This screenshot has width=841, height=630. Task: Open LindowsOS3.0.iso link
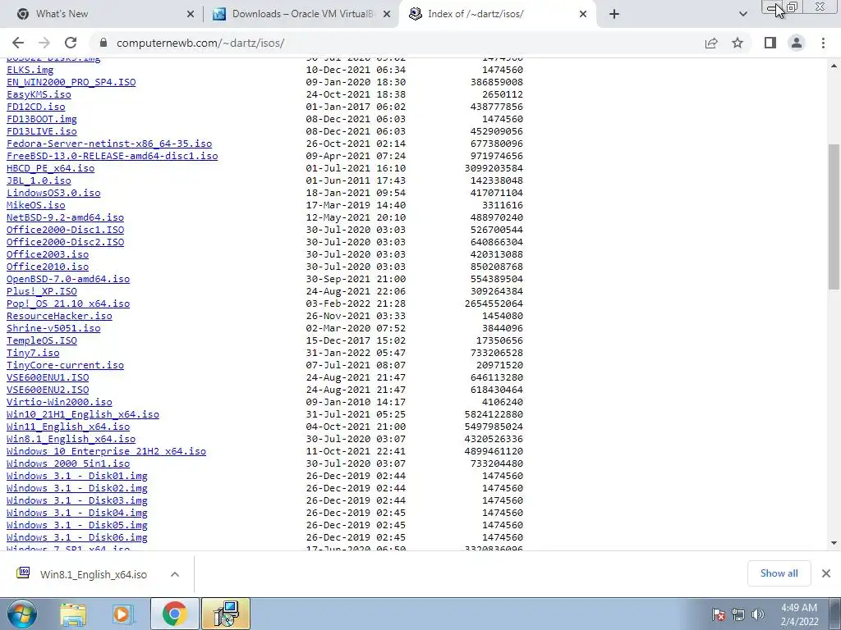pos(53,193)
